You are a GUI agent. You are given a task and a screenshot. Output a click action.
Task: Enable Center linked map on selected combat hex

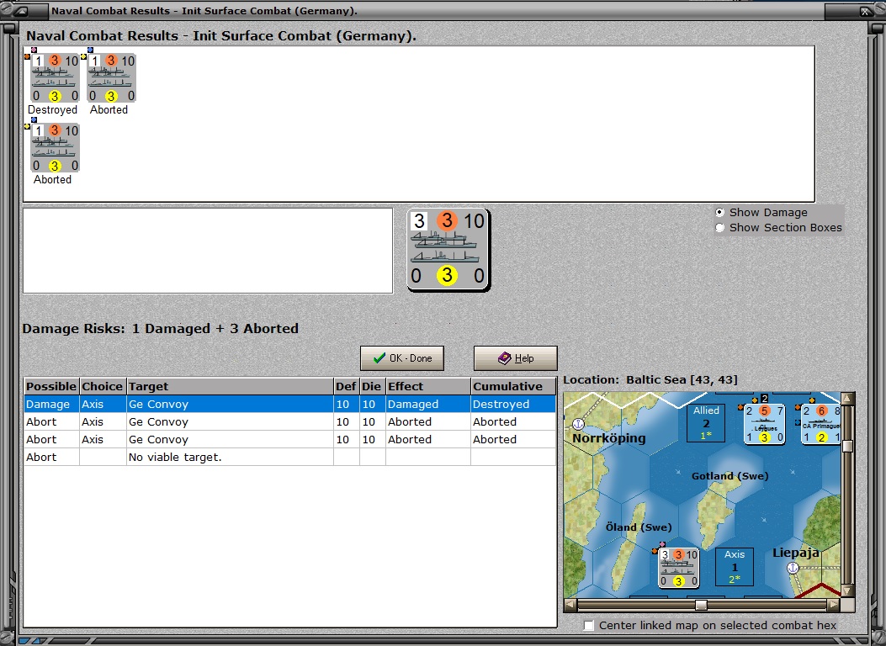(x=589, y=625)
